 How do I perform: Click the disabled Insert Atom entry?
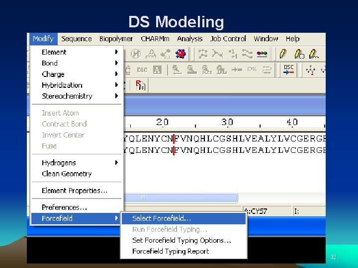click(77, 113)
